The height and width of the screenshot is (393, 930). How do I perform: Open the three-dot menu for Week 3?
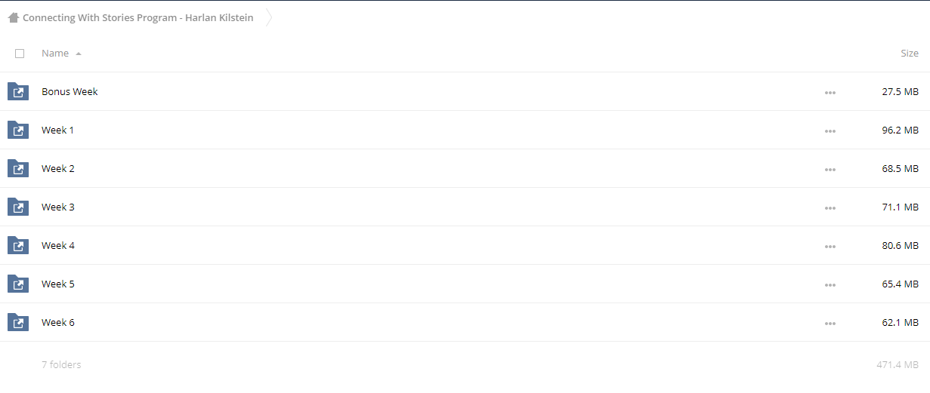(830, 207)
